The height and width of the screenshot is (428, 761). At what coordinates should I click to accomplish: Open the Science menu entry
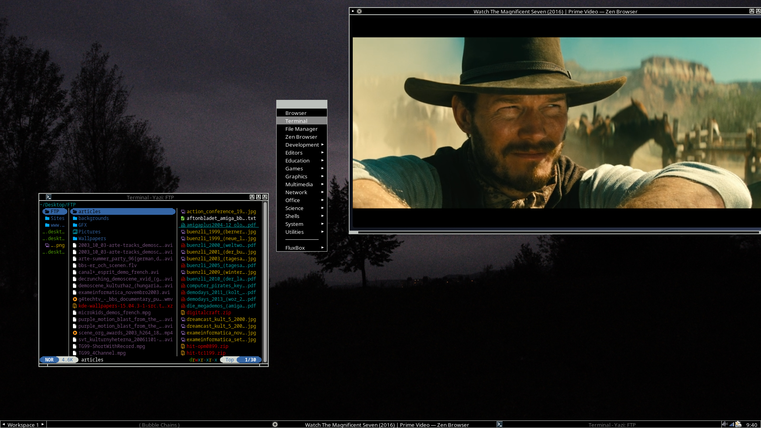pos(302,208)
